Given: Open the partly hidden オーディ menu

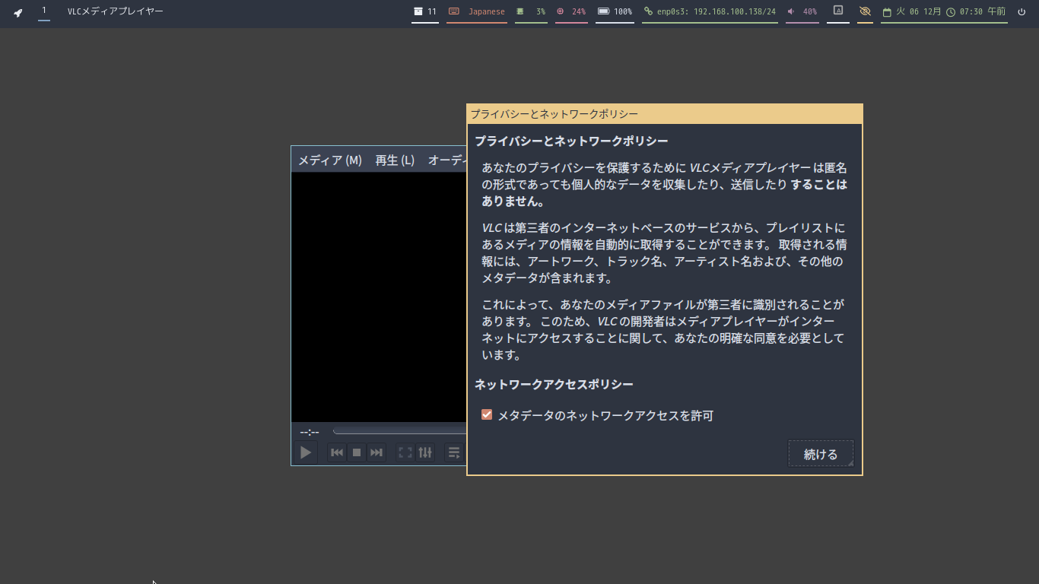Looking at the screenshot, I should click(x=446, y=160).
